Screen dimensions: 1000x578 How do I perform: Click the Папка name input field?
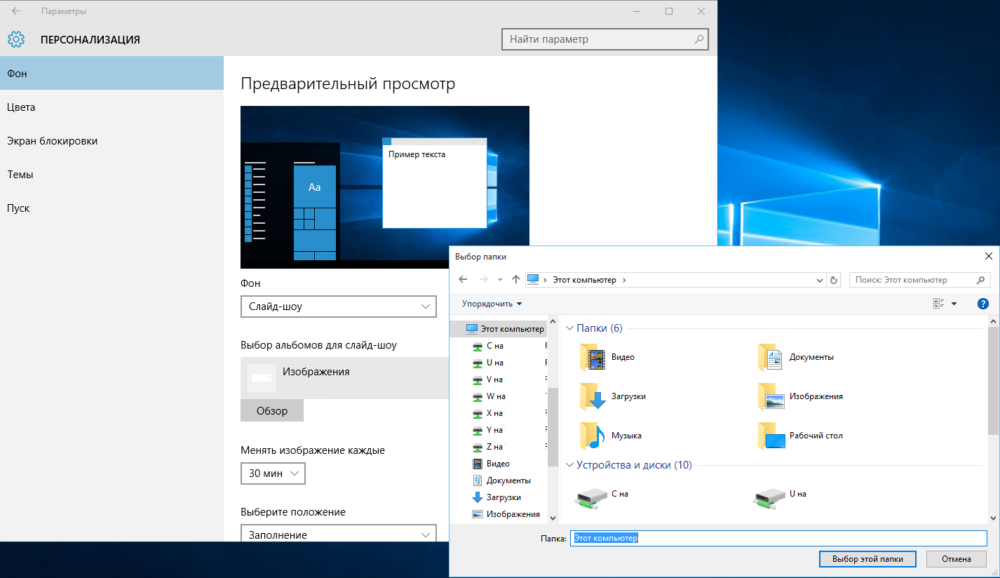point(778,538)
